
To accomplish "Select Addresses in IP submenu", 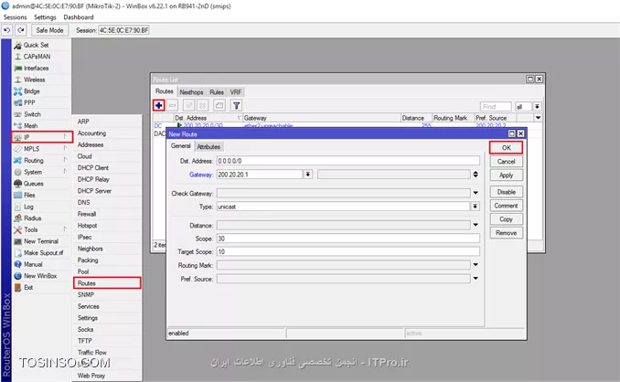I will [107, 144].
